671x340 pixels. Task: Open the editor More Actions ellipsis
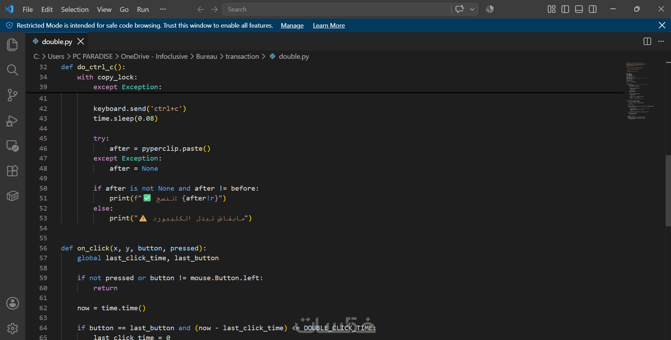[661, 41]
